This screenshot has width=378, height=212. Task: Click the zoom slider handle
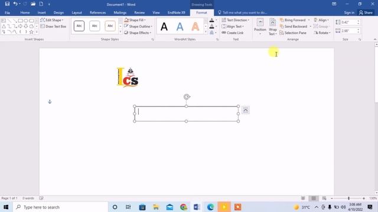point(348,198)
